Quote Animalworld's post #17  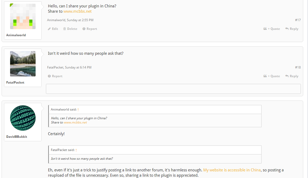tap(272, 29)
